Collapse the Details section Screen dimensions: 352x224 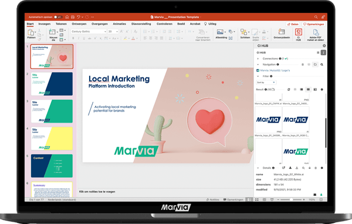click(258, 168)
